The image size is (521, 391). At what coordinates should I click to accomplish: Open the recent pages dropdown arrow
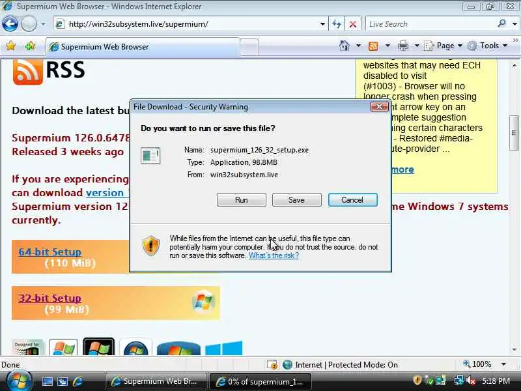(43, 24)
